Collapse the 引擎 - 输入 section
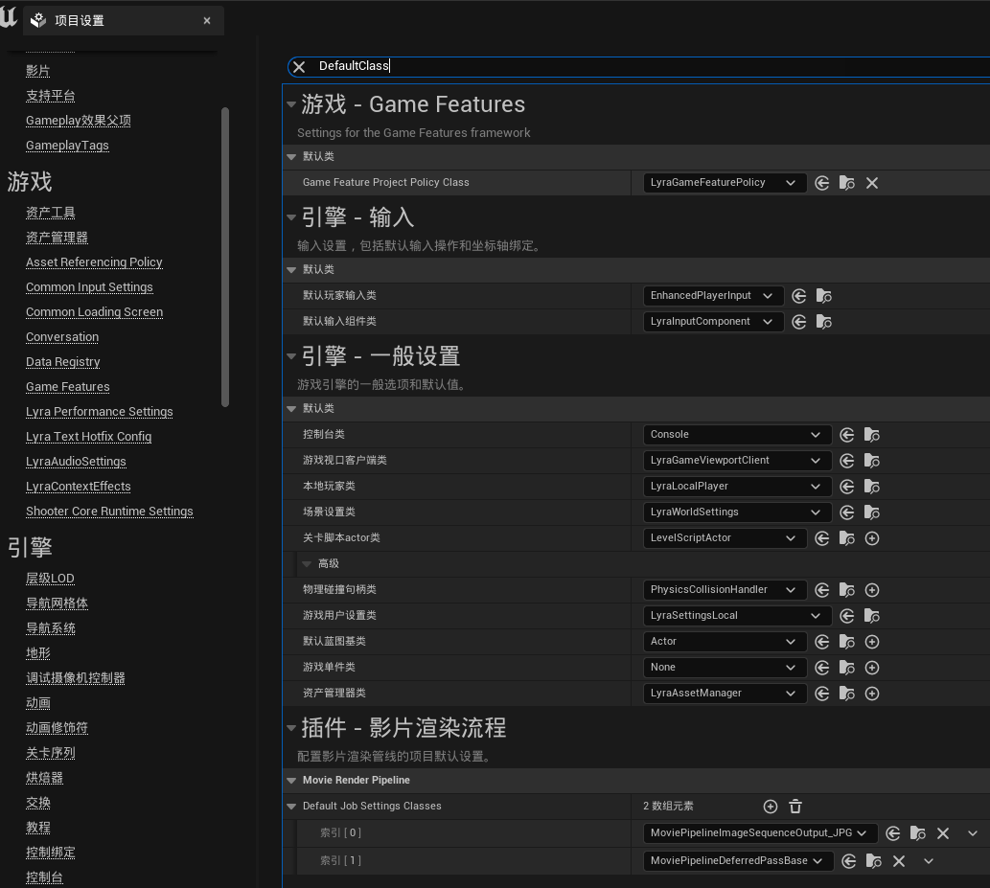The height and width of the screenshot is (888, 990). click(x=291, y=217)
